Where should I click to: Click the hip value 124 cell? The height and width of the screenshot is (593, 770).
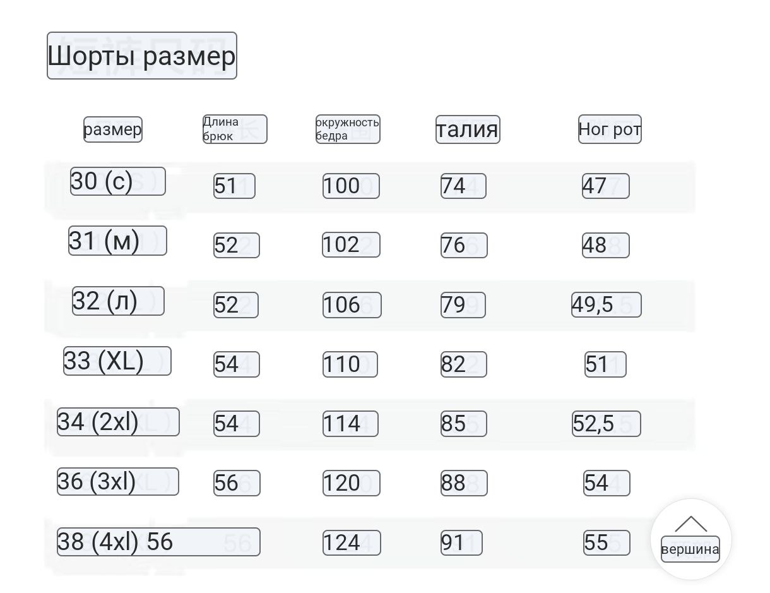pyautogui.click(x=352, y=542)
